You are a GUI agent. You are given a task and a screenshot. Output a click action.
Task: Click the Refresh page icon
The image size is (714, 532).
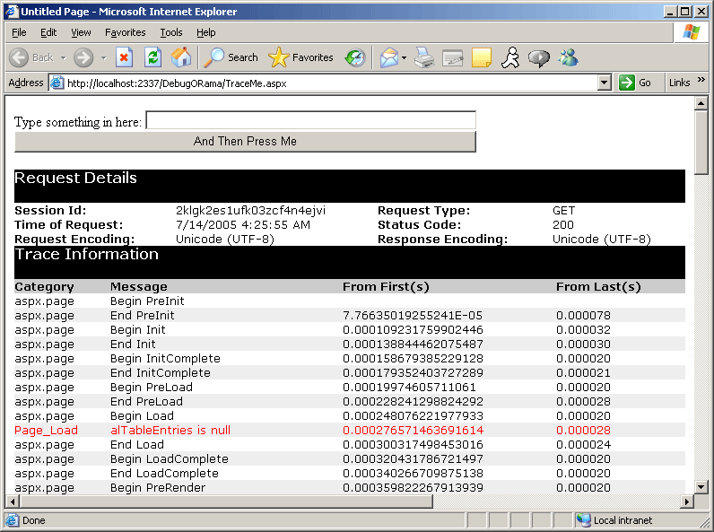click(152, 57)
